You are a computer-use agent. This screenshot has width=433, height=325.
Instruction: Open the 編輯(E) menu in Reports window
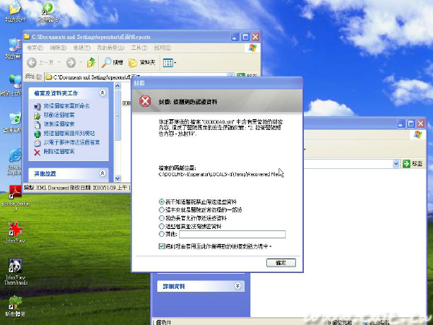(x=58, y=48)
